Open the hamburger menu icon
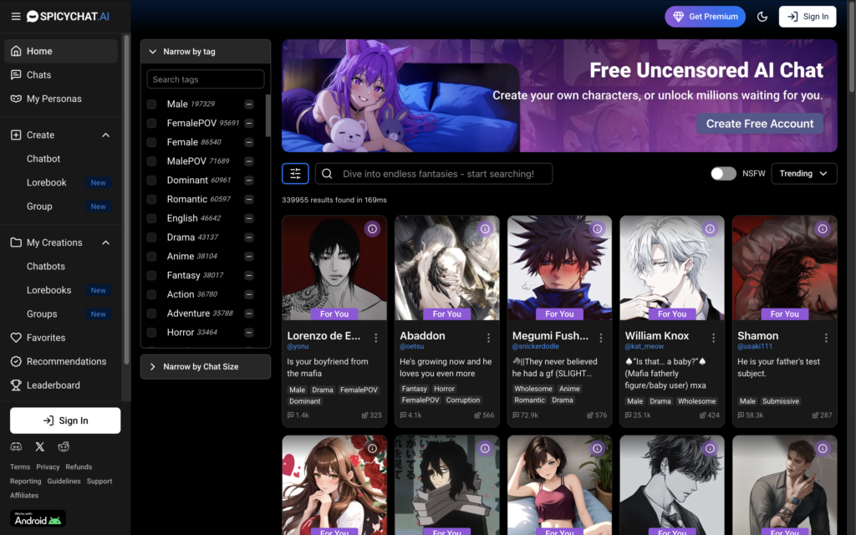Image resolution: width=856 pixels, height=535 pixels. (16, 17)
